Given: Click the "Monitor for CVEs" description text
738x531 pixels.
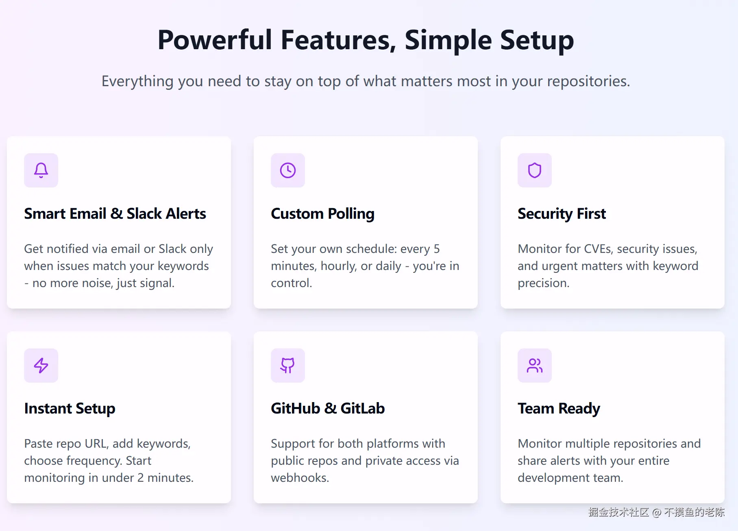Looking at the screenshot, I should pos(608,266).
